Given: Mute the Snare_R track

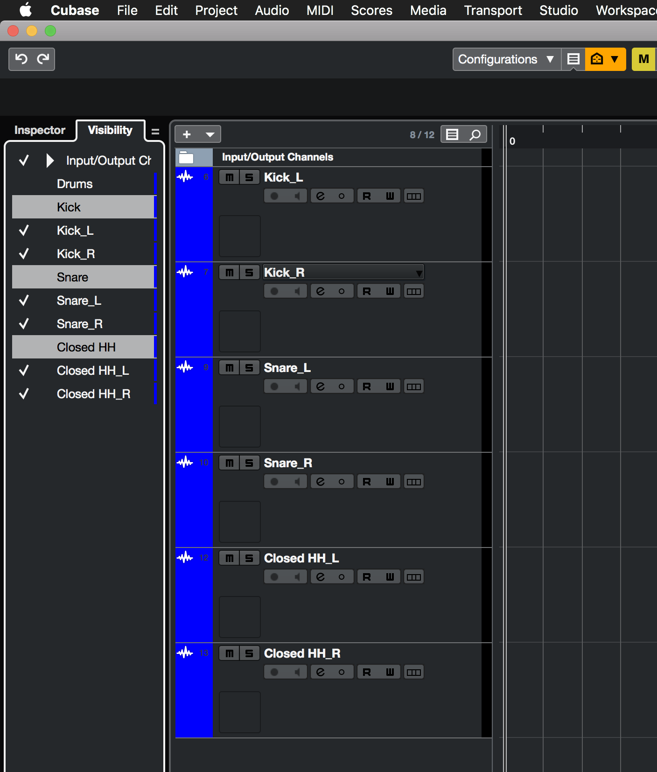Looking at the screenshot, I should pyautogui.click(x=229, y=463).
